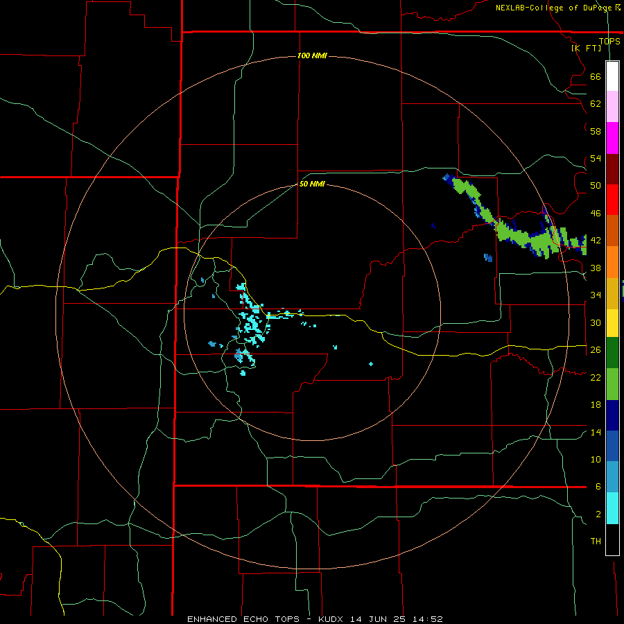
Task: Click the legend value "34"
Action: tap(596, 295)
